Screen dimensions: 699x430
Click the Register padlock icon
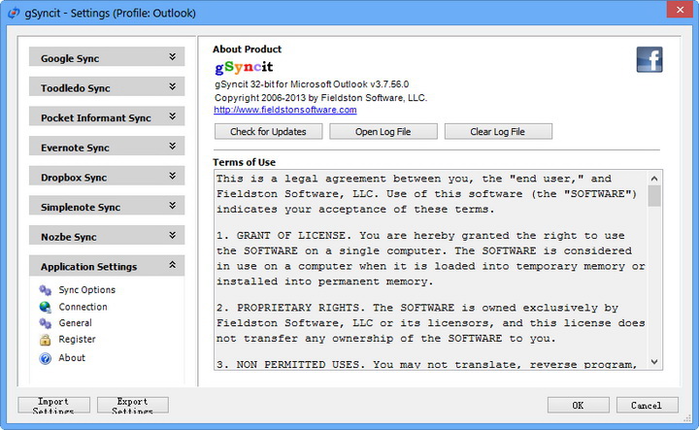coord(46,340)
